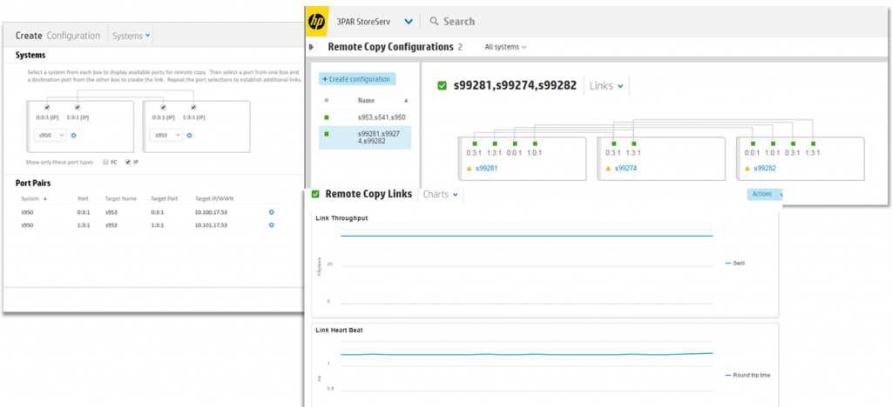Click the Target Name column header
This screenshot has height=407, width=892.
(118, 198)
